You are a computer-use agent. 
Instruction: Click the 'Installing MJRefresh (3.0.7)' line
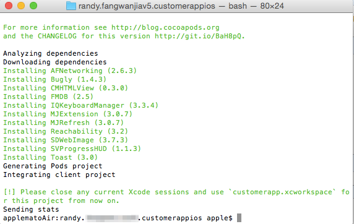(64, 123)
